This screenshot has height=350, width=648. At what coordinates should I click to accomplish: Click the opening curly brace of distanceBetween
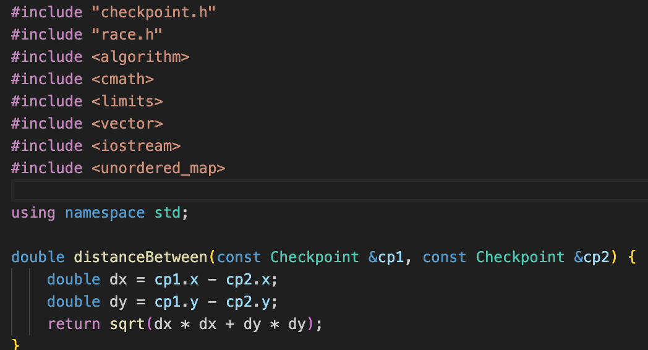pos(631,257)
